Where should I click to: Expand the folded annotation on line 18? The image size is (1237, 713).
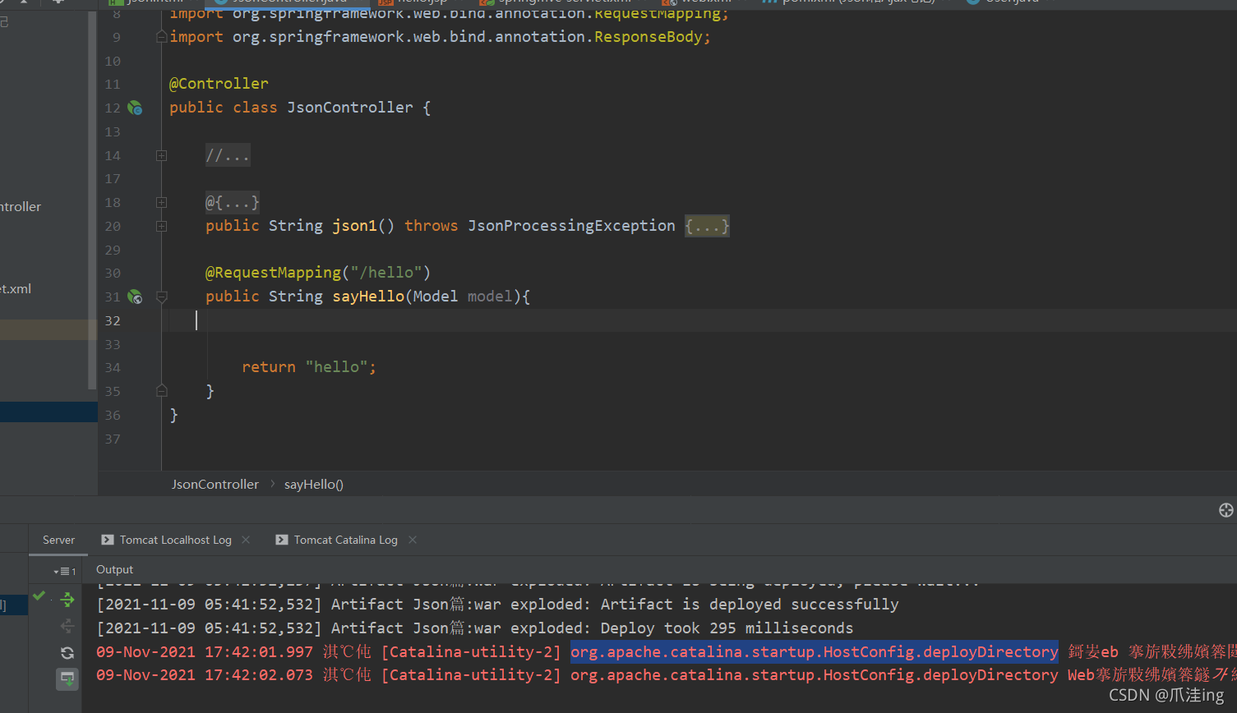[162, 203]
